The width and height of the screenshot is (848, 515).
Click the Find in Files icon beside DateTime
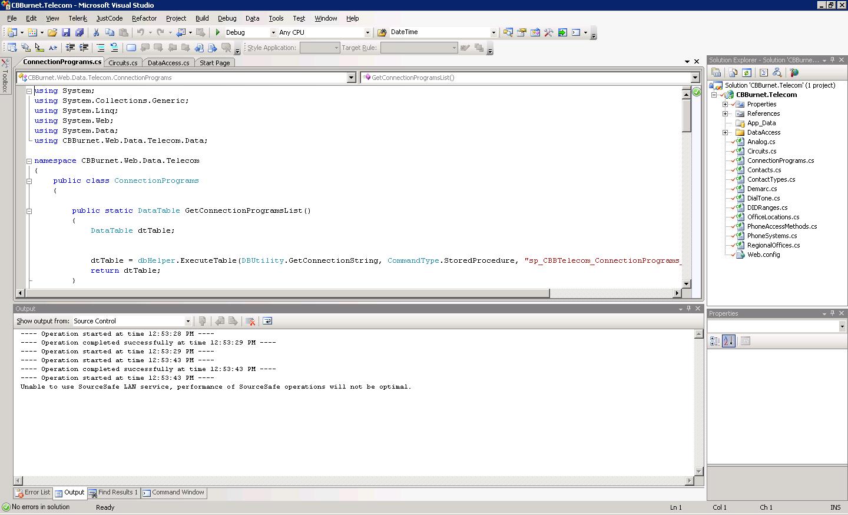[x=382, y=32]
